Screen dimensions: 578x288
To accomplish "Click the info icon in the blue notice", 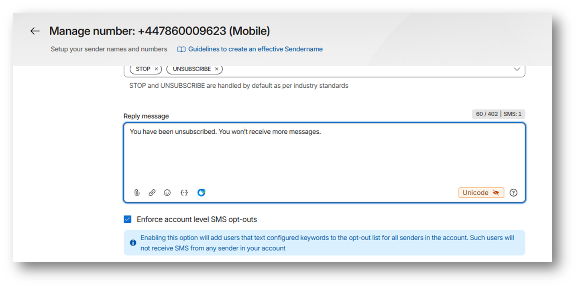I will (133, 243).
